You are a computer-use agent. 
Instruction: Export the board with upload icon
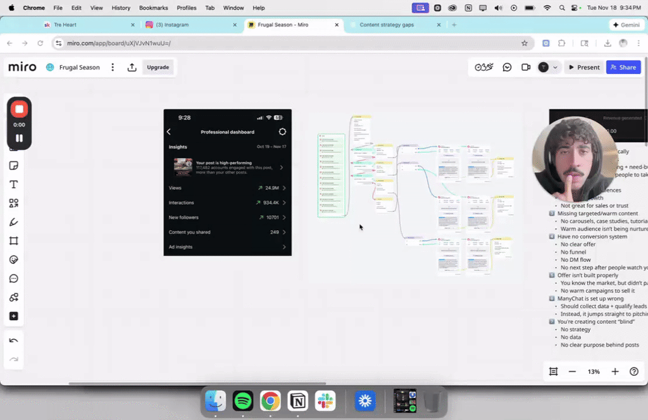coord(132,67)
